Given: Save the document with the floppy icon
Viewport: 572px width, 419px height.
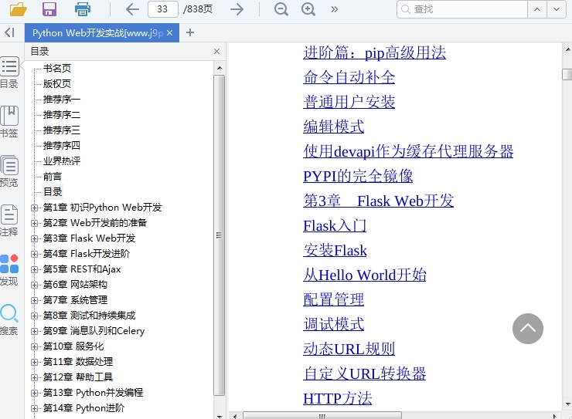Looking at the screenshot, I should point(49,8).
